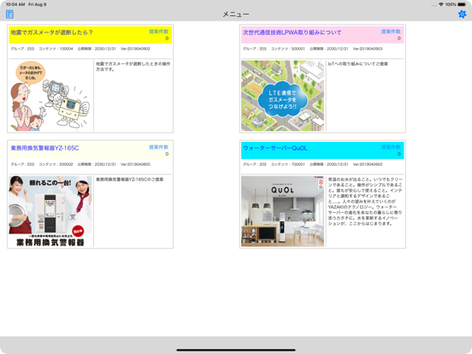Screen dimensions: 472x354
Task: Click the Ver:2019040903 text on LPWA card
Action: tap(368, 49)
